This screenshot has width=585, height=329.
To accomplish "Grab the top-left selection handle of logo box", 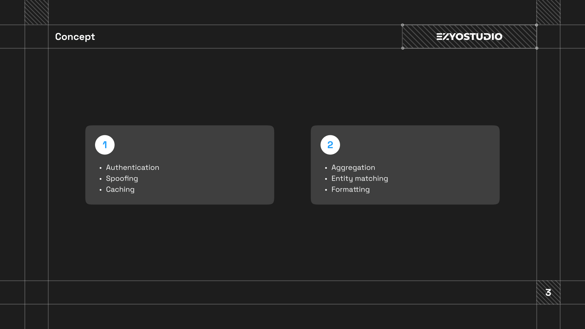I will coord(402,25).
